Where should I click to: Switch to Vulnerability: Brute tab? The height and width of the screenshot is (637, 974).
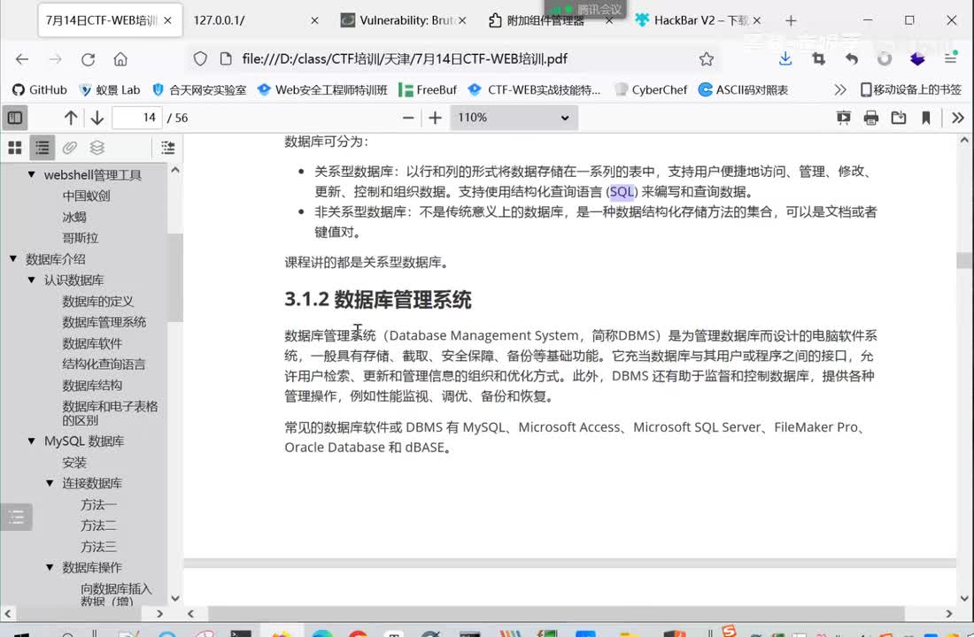404,20
